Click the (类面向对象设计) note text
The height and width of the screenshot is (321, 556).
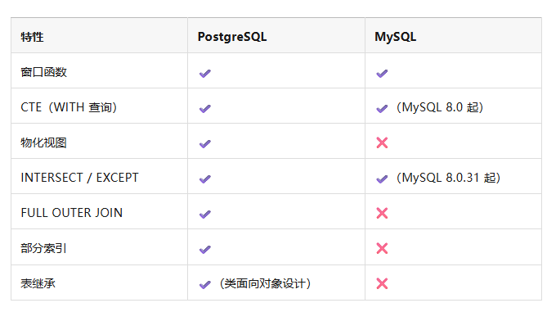pos(265,283)
